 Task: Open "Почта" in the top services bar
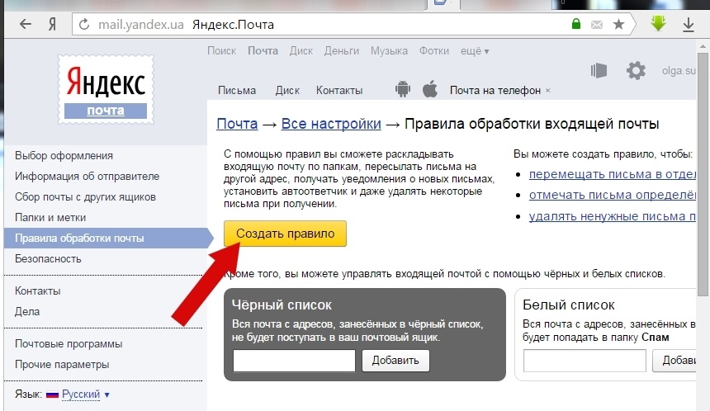pyautogui.click(x=263, y=50)
